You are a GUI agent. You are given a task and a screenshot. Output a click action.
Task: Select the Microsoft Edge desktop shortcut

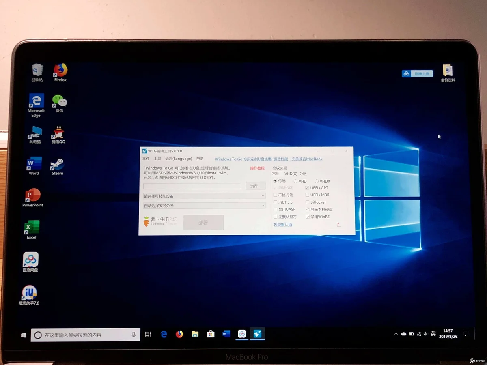coord(36,105)
